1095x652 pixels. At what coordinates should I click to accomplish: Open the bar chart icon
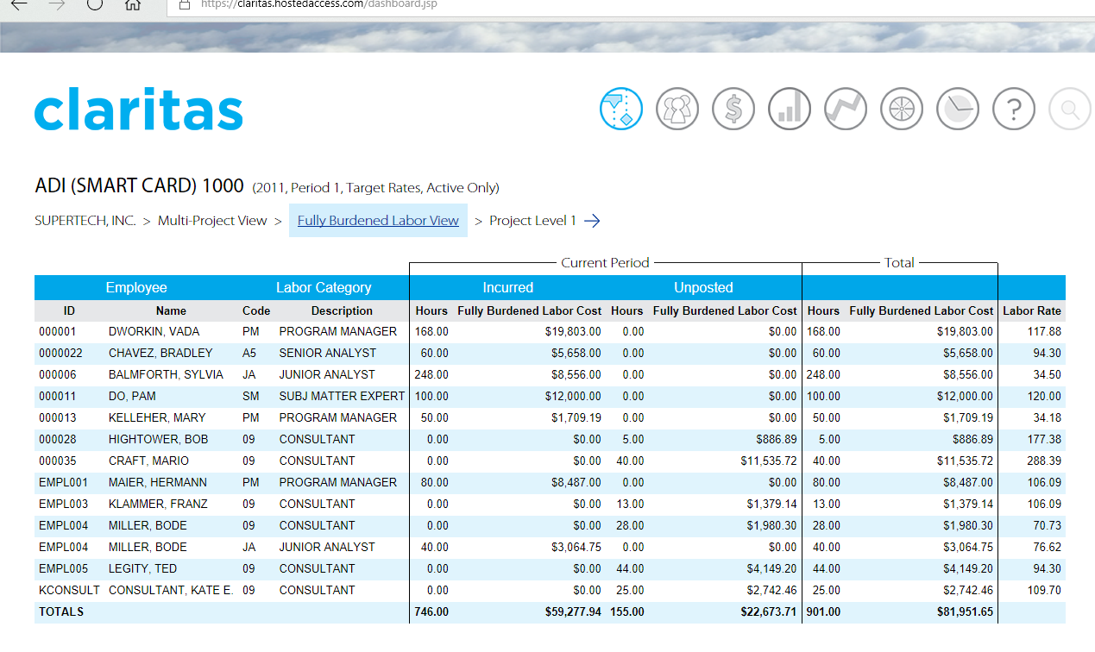coord(790,110)
